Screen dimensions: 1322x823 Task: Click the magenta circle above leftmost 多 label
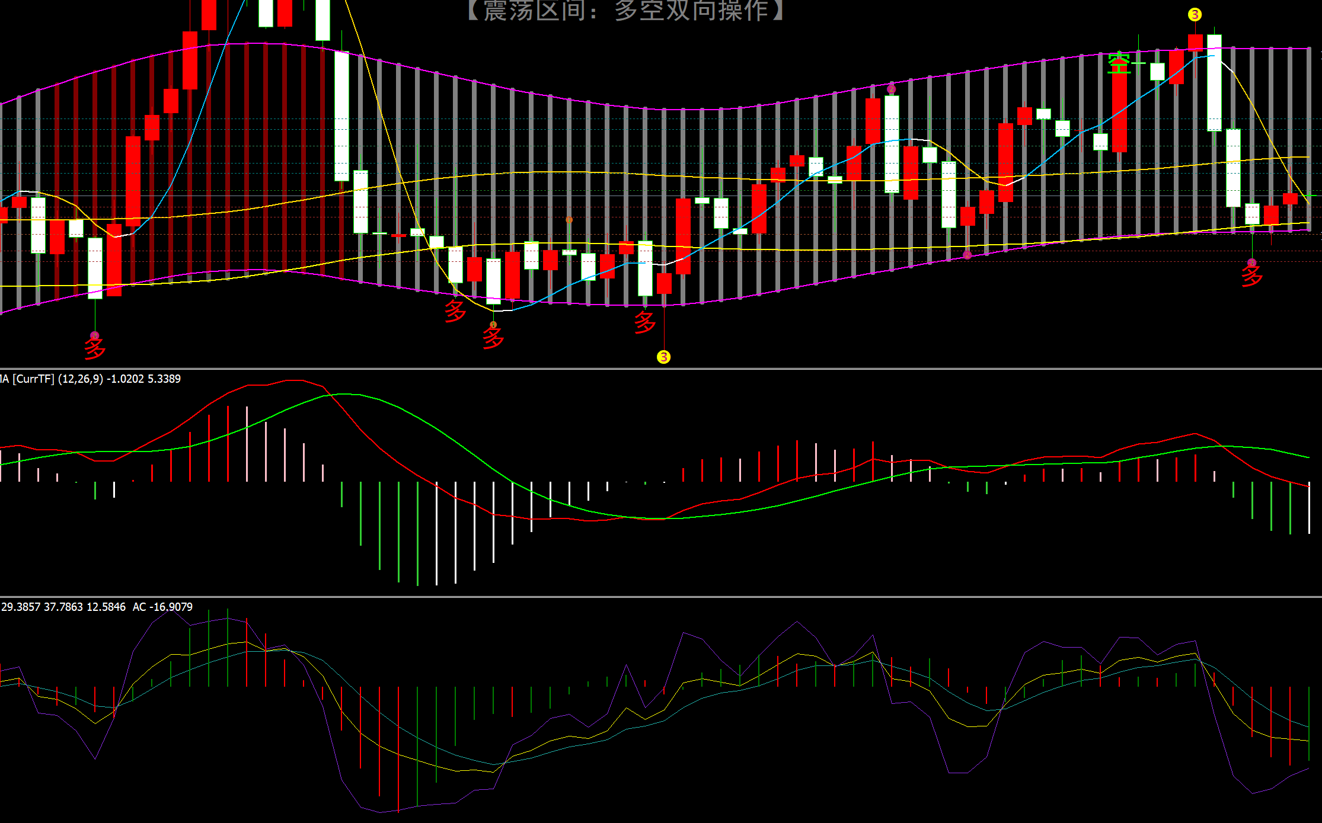click(x=95, y=335)
